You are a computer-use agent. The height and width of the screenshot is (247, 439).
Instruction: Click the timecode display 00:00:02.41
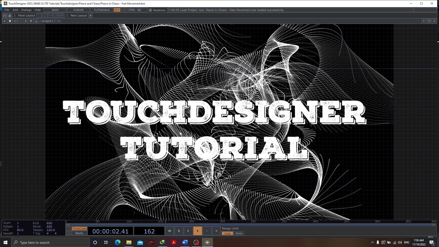coord(110,231)
